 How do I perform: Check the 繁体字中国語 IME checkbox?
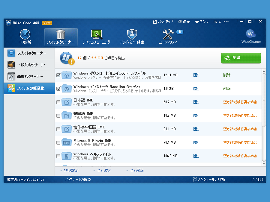tap(58, 129)
